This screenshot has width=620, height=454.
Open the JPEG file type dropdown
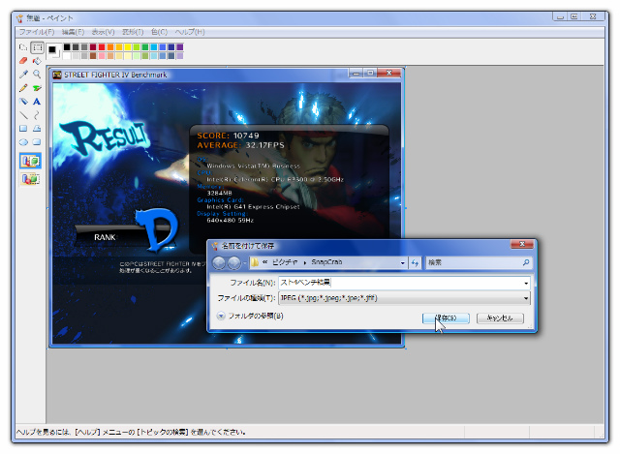[526, 298]
